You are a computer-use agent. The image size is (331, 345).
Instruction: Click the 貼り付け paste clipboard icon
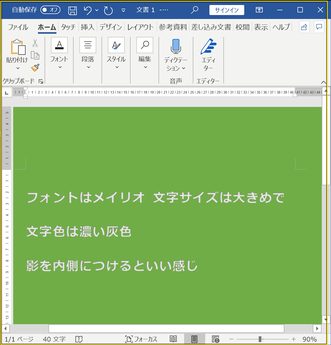(18, 47)
